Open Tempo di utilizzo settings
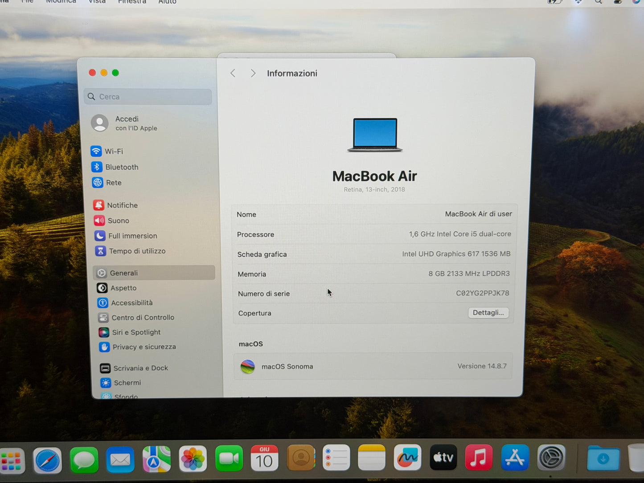This screenshot has height=483, width=644. click(131, 251)
